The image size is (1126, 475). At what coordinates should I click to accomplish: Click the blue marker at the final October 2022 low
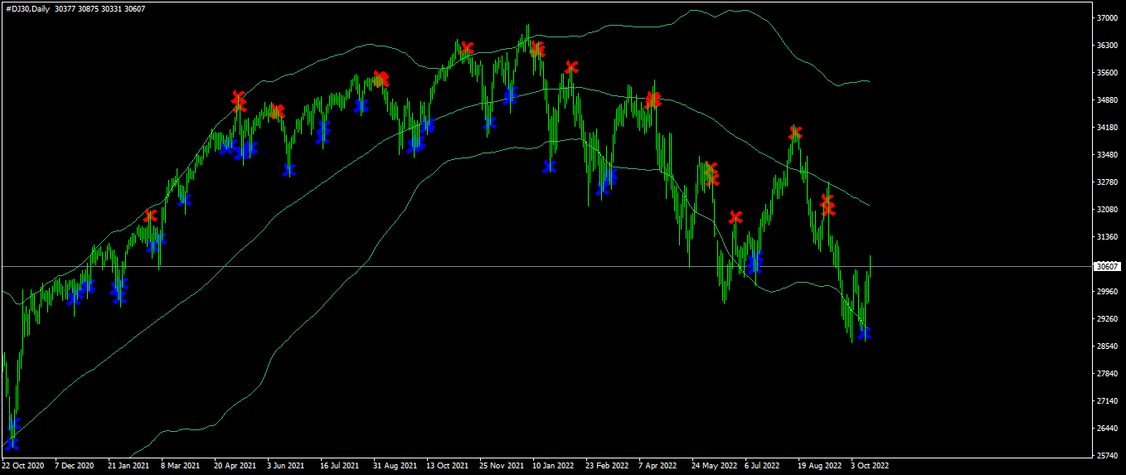(x=865, y=333)
